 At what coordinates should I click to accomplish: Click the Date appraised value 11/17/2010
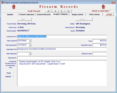(x=22, y=45)
